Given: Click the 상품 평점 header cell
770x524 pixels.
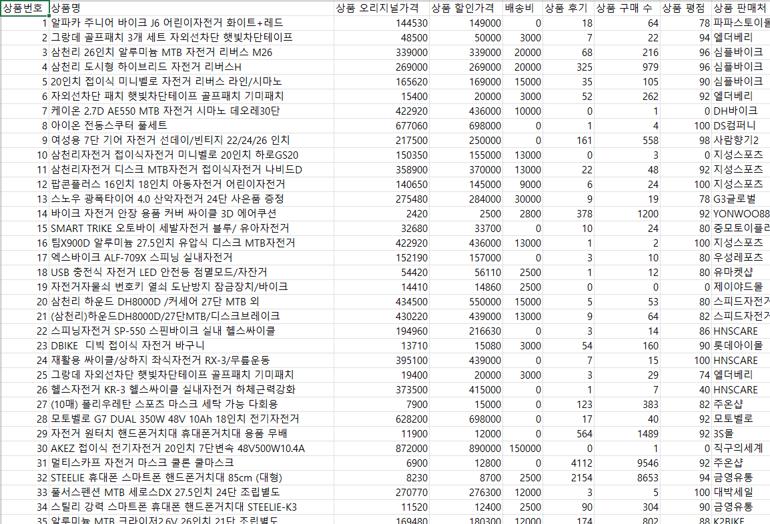Looking at the screenshot, I should (685, 8).
